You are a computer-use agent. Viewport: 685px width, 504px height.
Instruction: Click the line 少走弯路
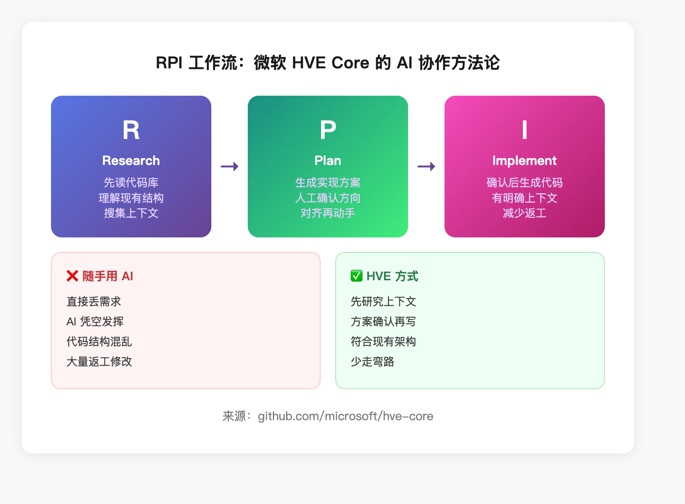click(x=373, y=362)
